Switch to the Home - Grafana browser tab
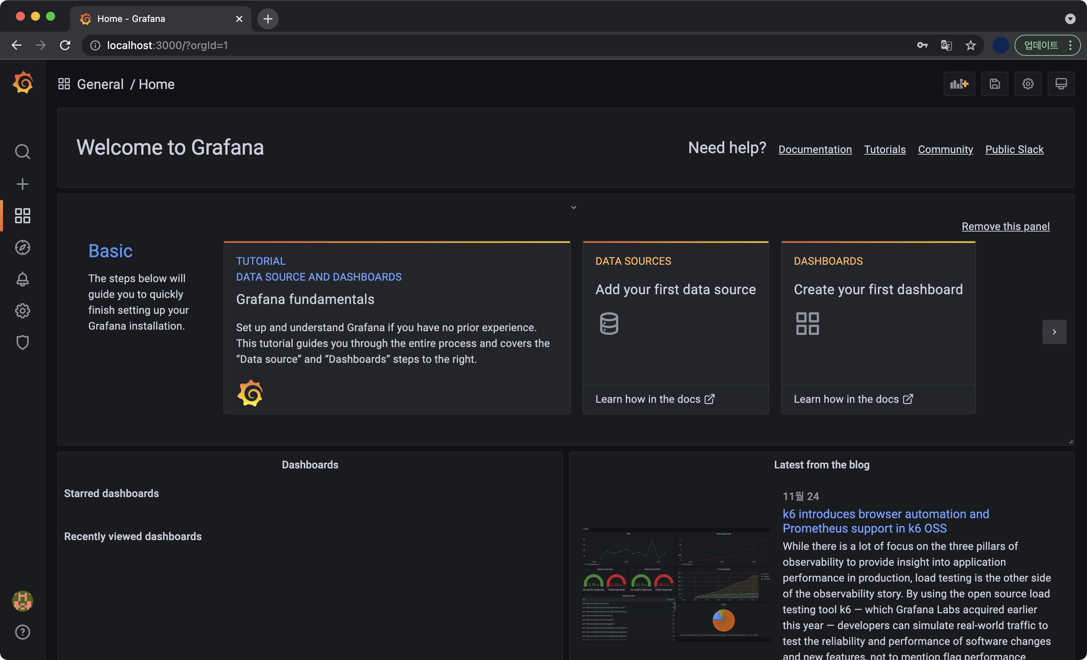The height and width of the screenshot is (660, 1087). pyautogui.click(x=131, y=18)
